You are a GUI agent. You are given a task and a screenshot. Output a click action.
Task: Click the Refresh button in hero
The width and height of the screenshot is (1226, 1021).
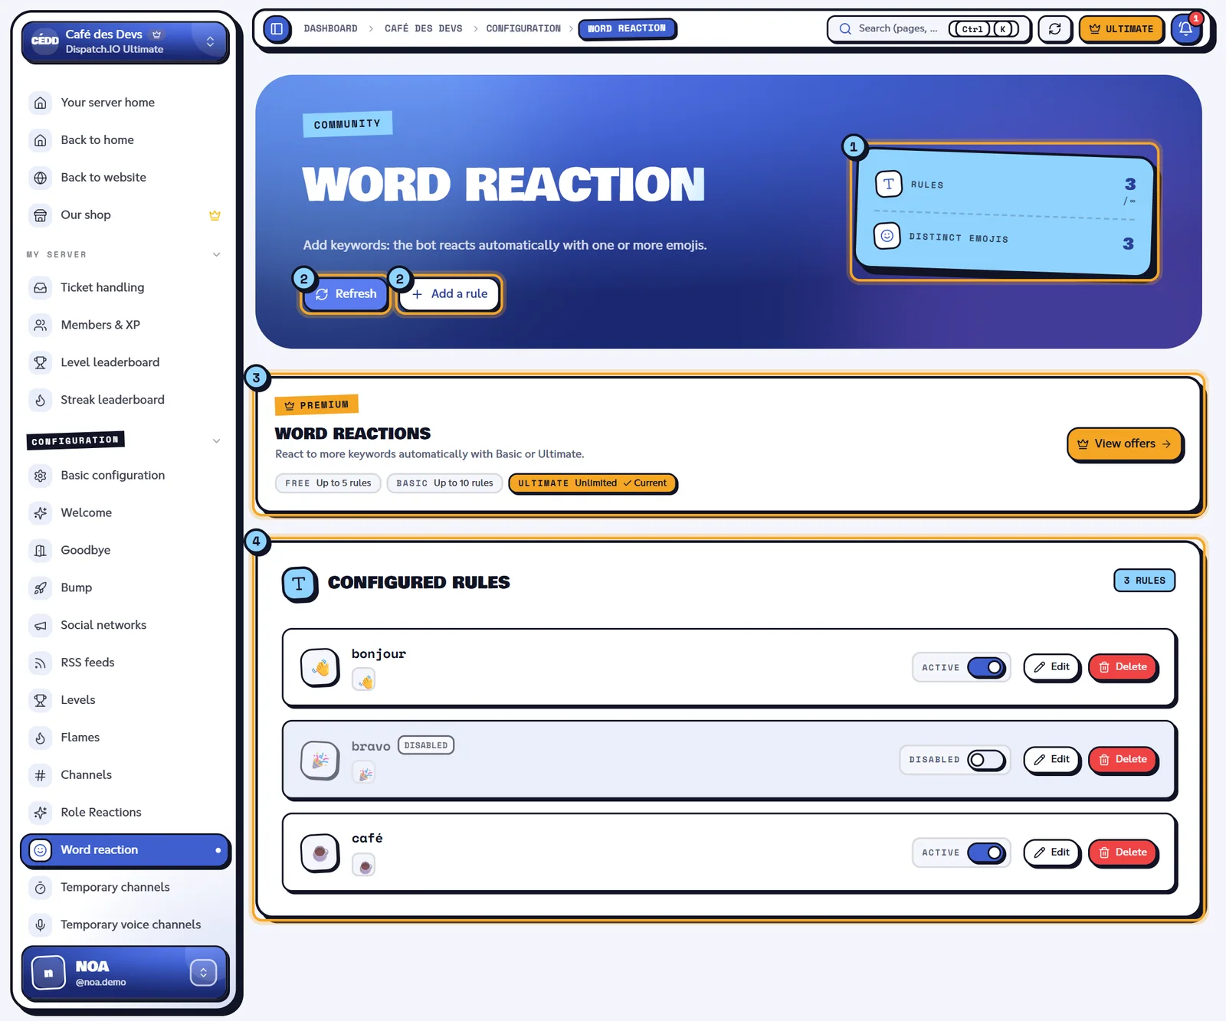click(346, 294)
